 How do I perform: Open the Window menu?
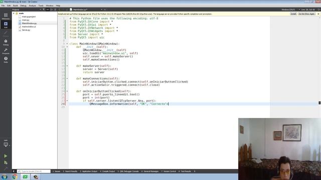tap(50, 5)
